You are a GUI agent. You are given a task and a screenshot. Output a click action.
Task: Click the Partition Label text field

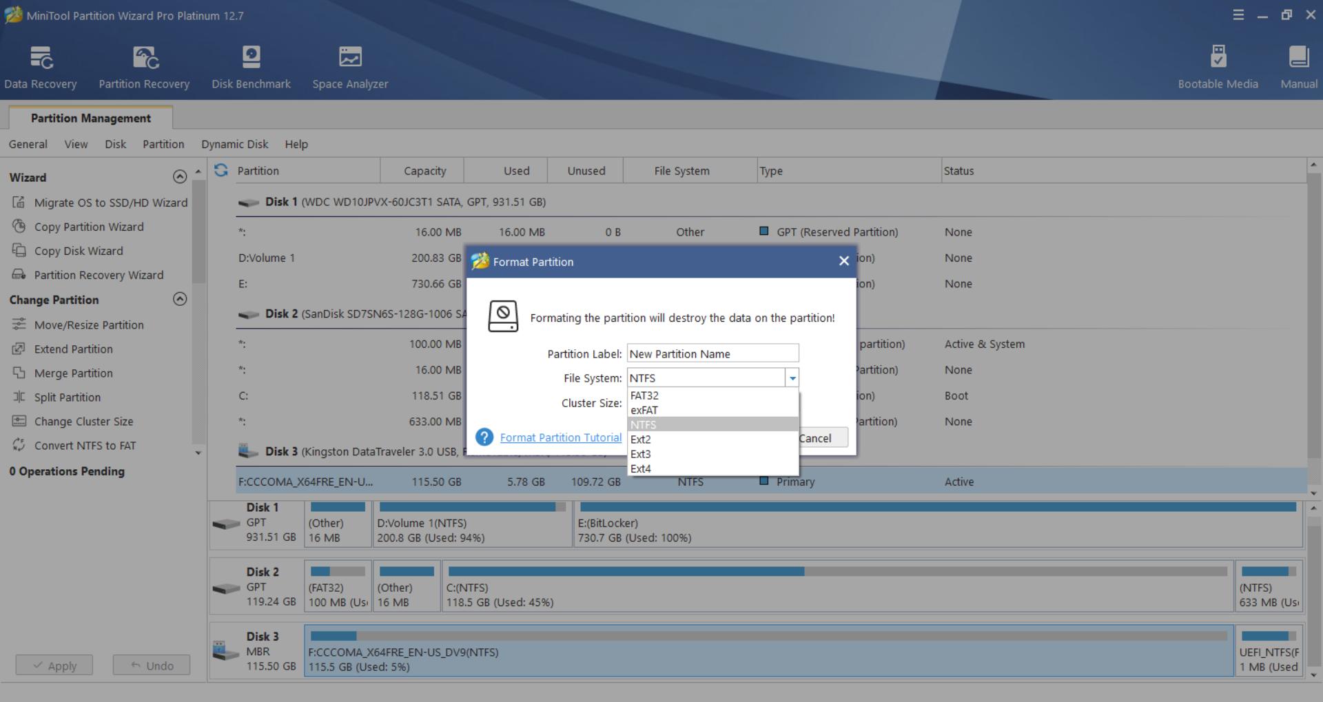point(712,353)
